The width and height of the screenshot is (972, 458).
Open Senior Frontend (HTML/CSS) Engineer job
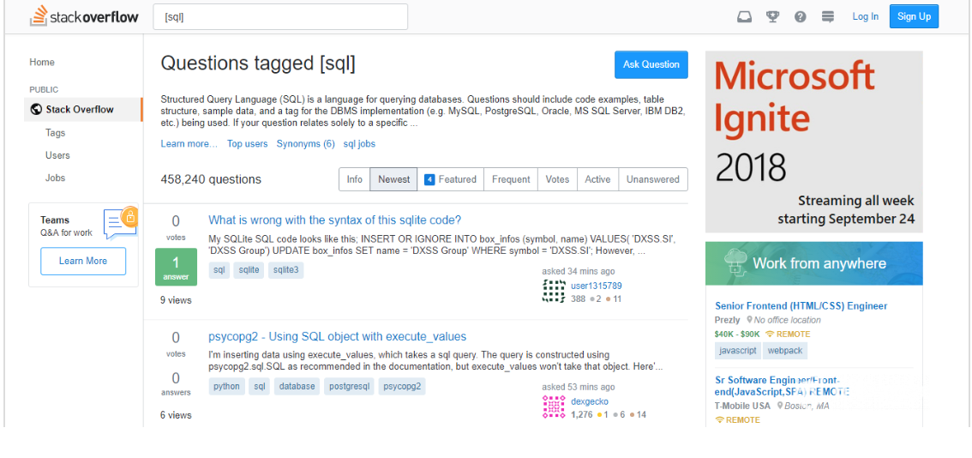(x=801, y=306)
